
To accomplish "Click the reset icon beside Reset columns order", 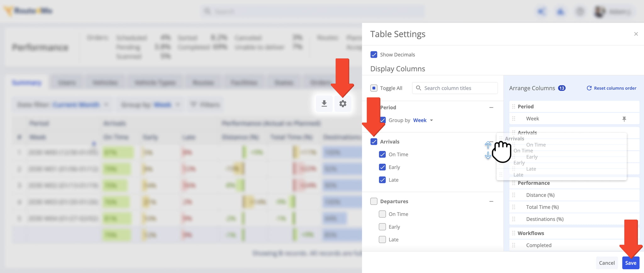I will click(x=589, y=88).
